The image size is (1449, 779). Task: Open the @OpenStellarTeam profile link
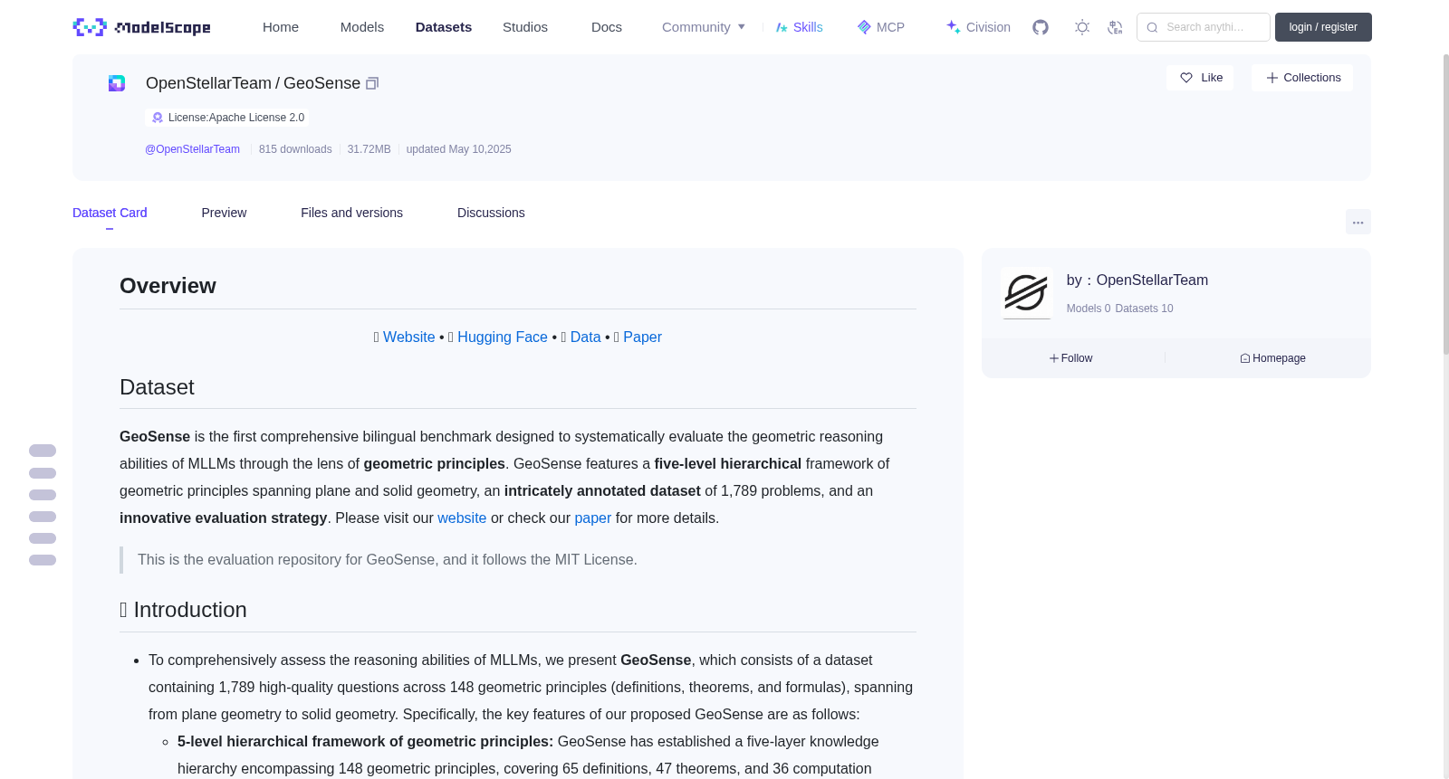click(192, 149)
